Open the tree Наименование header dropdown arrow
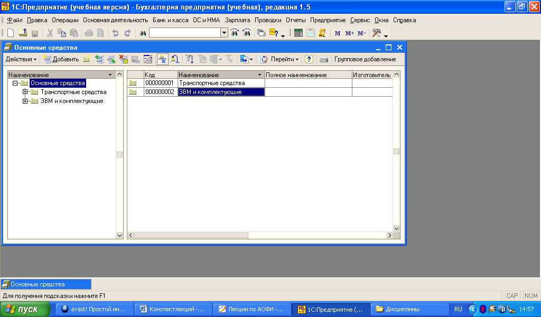This screenshot has width=541, height=317. click(110, 75)
